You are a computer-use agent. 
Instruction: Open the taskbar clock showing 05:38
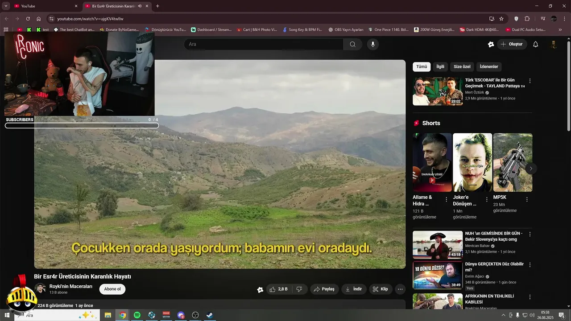pos(546,315)
